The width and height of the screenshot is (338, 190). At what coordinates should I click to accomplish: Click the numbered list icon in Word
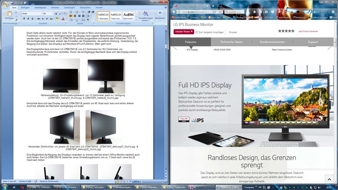tap(77, 12)
